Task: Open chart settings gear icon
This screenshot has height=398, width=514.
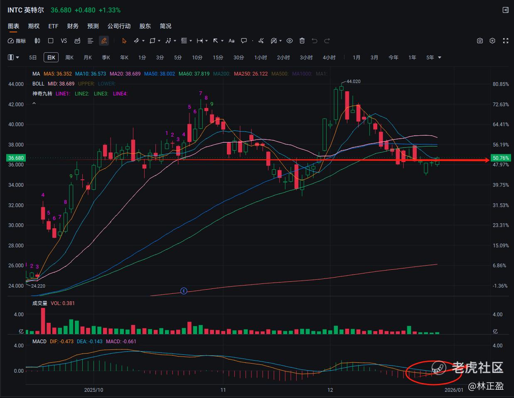Action: click(492, 41)
